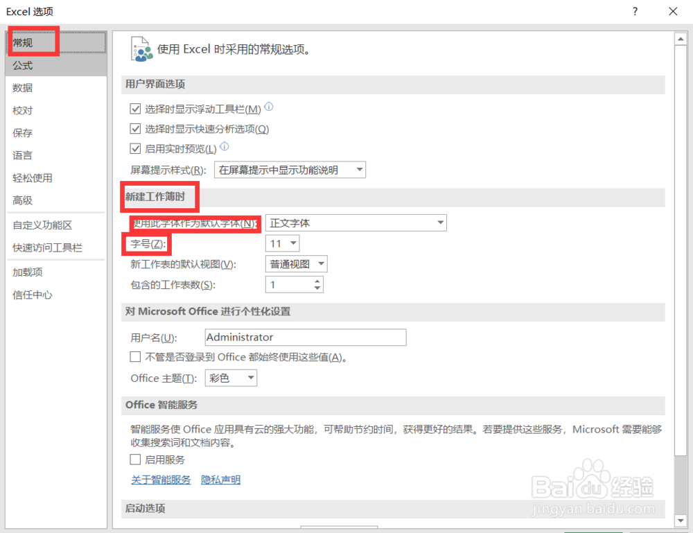Image resolution: width=693 pixels, height=533 pixels.
Task: Enable the 启用服务 checkbox
Action: (x=135, y=460)
